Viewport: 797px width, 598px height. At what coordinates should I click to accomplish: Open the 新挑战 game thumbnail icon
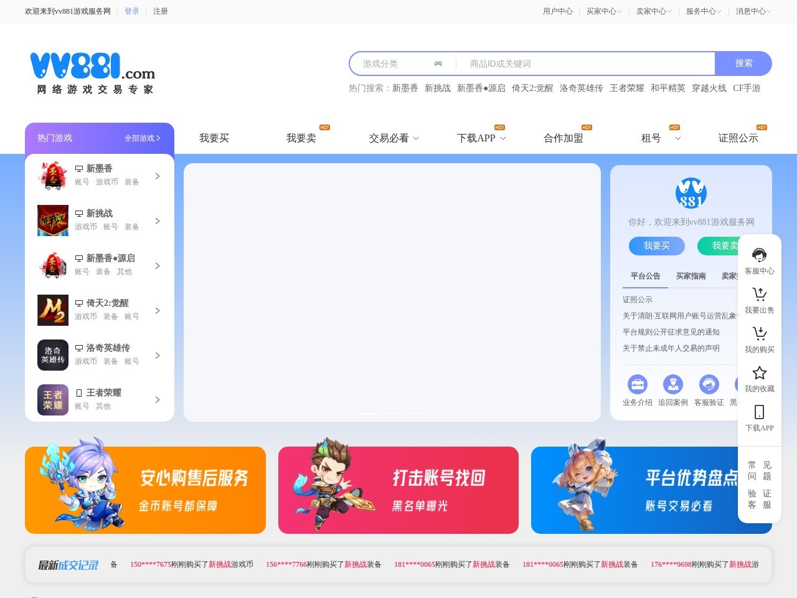pyautogui.click(x=53, y=221)
